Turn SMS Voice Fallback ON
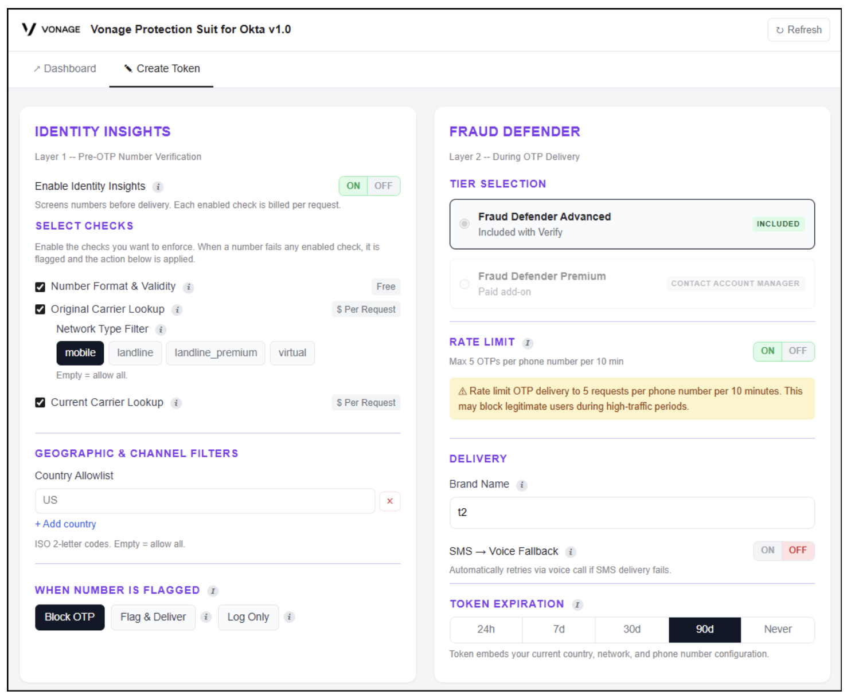The image size is (847, 699). [768, 550]
